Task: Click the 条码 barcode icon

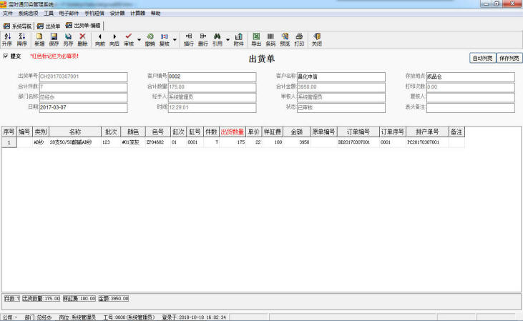Action: (x=270, y=39)
